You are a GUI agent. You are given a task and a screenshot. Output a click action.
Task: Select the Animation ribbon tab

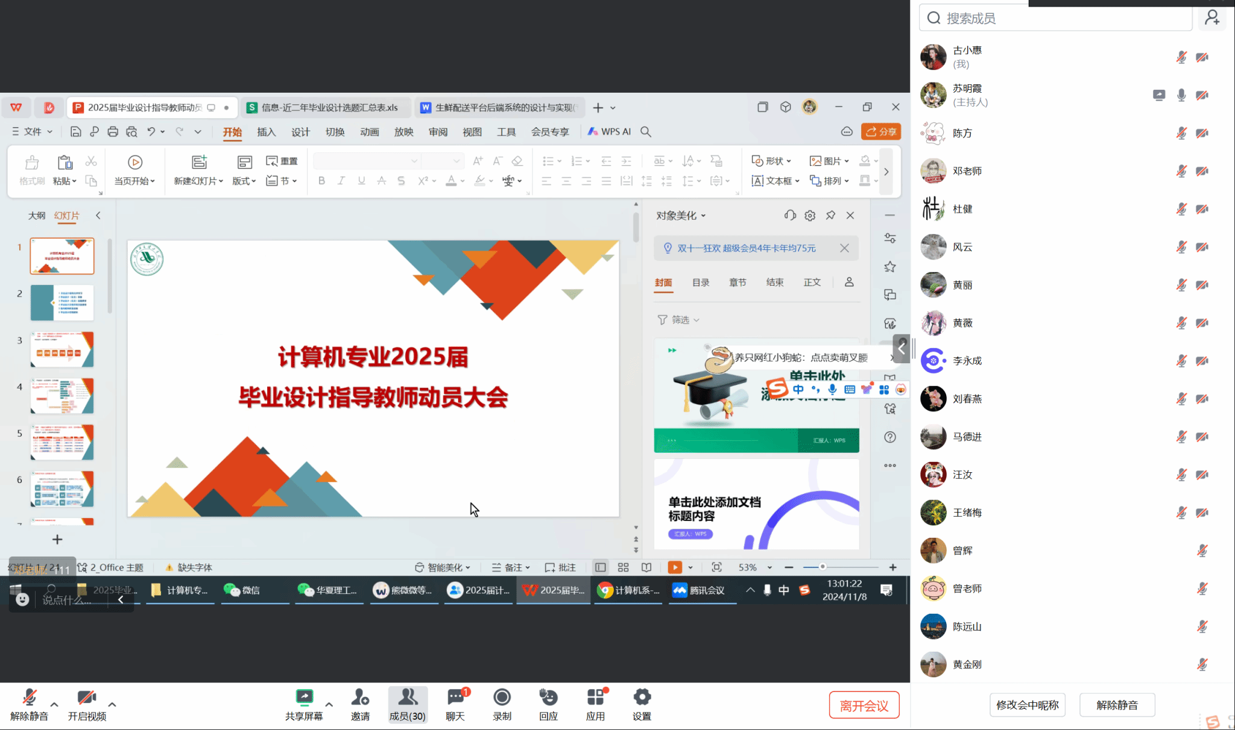tap(369, 132)
